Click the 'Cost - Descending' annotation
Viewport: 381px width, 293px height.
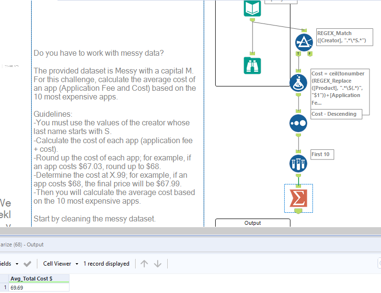coord(336,114)
